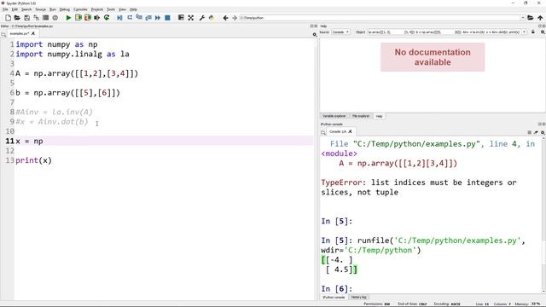Step over the current line in the debugger

[x=130, y=17]
